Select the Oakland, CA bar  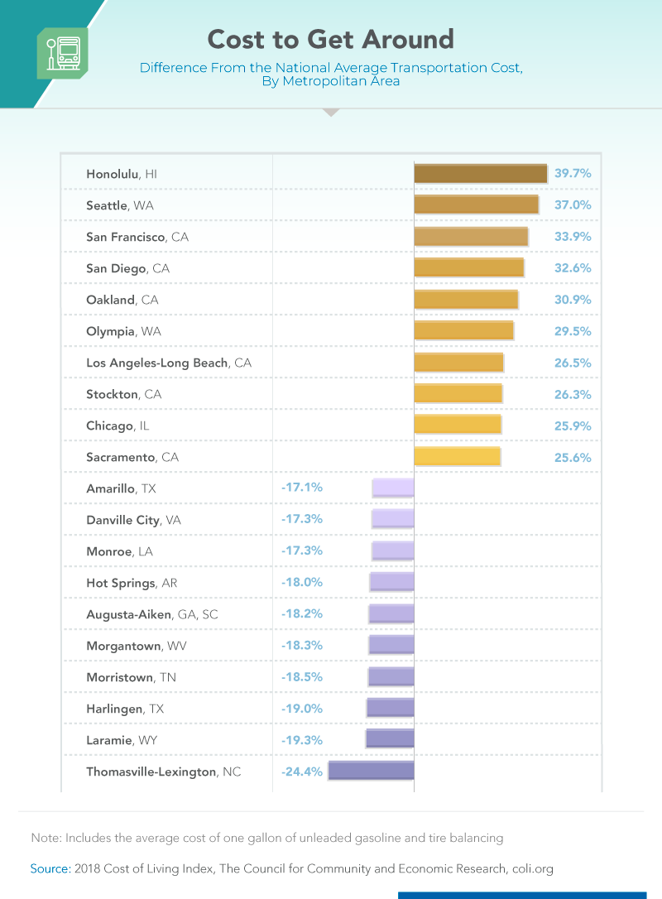(x=466, y=300)
